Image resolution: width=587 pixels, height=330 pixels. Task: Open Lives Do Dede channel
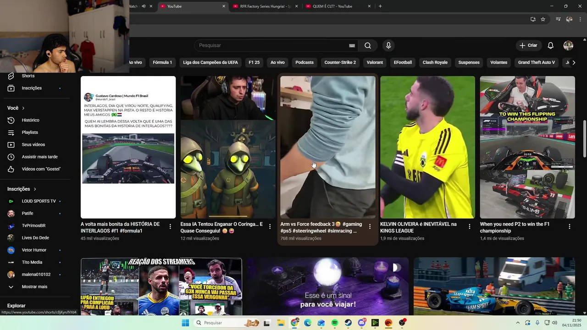click(35, 238)
